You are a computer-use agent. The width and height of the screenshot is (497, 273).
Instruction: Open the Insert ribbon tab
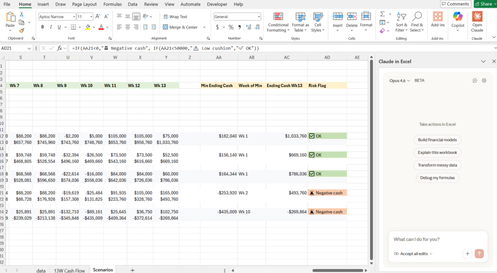point(43,4)
